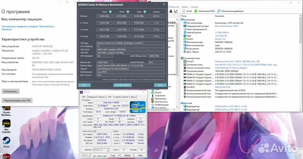Click the Значение column header
Viewport: 303px width, 159px height.
pyautogui.click(x=219, y=16)
